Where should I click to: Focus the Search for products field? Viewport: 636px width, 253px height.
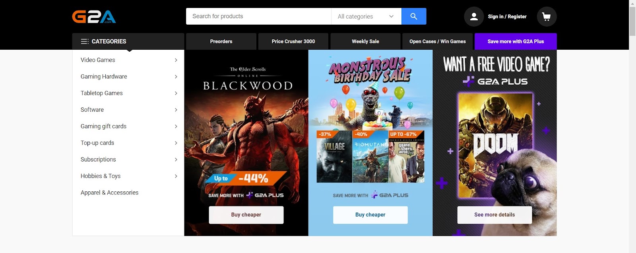[258, 16]
